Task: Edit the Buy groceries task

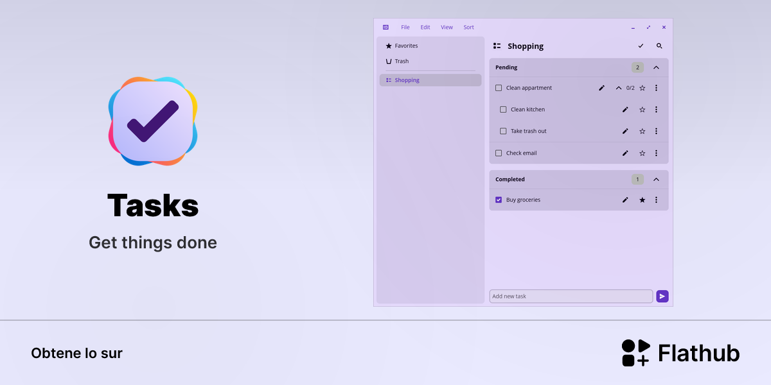Action: [625, 200]
